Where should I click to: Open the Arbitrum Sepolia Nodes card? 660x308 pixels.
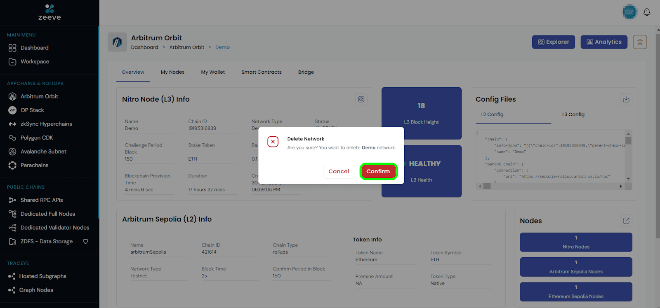tap(576, 267)
